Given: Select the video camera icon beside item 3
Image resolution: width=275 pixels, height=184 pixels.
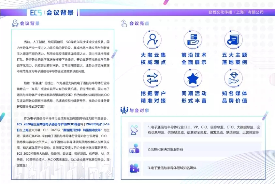Looking at the screenshot, I should (133, 168).
